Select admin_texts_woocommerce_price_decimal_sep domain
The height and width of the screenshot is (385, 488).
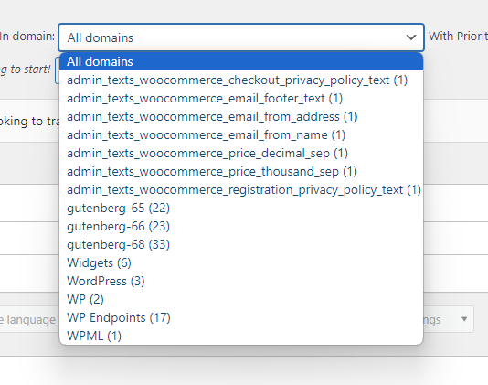241,154
